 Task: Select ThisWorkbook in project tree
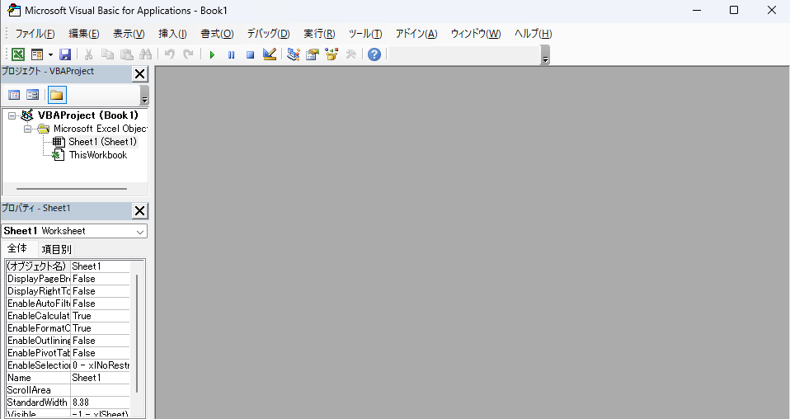click(x=98, y=155)
